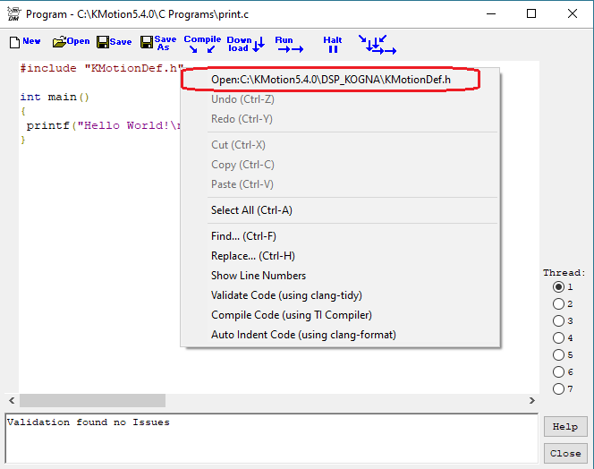Open KMotionDef.h from the context menu
This screenshot has width=594, height=469.
tap(330, 80)
